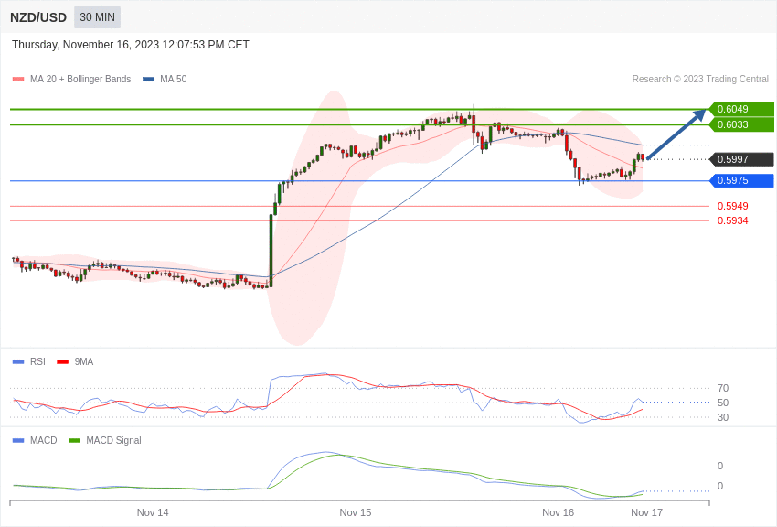The height and width of the screenshot is (527, 777).
Task: Click the 0.5949 support price label
Action: tap(733, 206)
